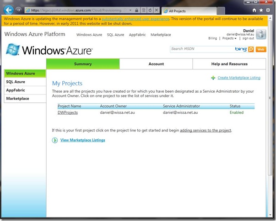Image resolution: width=276 pixels, height=221 pixels.
Task: Click the Account Owner column header
Action: [x=113, y=106]
